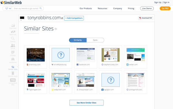Click the external link icon next to tonyrobbins.com

[x=62, y=18]
